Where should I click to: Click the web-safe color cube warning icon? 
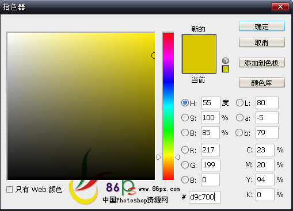[x=226, y=60]
